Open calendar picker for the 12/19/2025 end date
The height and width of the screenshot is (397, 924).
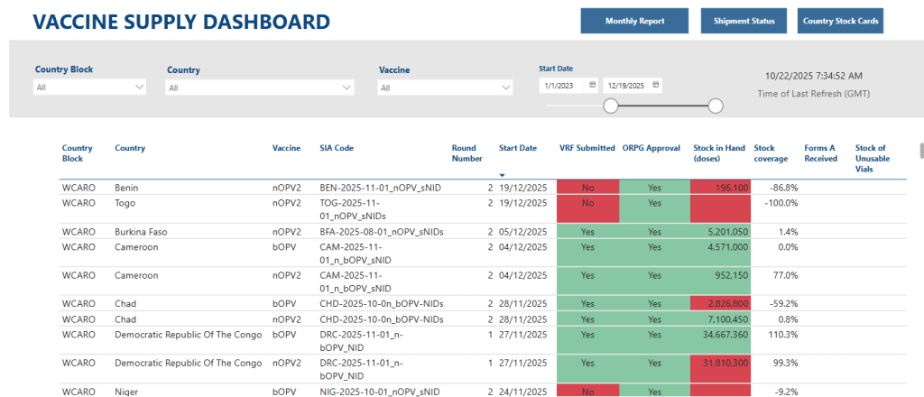[656, 85]
